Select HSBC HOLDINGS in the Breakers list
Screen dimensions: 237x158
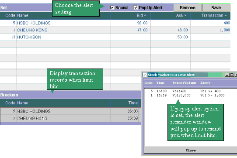34,111
